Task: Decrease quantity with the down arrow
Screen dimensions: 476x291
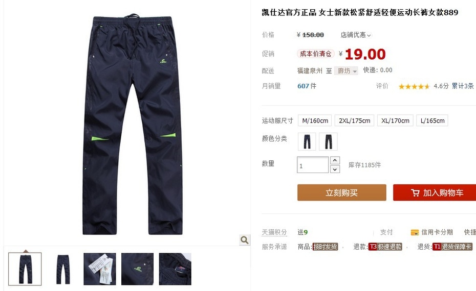Action: [x=335, y=169]
